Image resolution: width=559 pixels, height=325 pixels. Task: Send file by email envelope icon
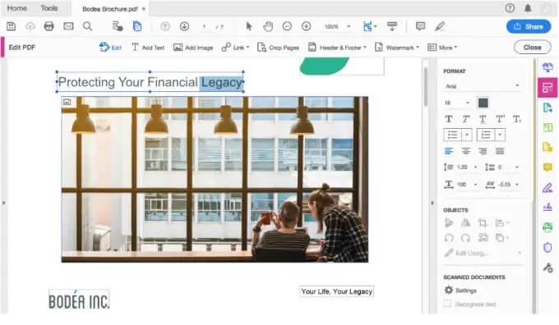[x=68, y=26]
